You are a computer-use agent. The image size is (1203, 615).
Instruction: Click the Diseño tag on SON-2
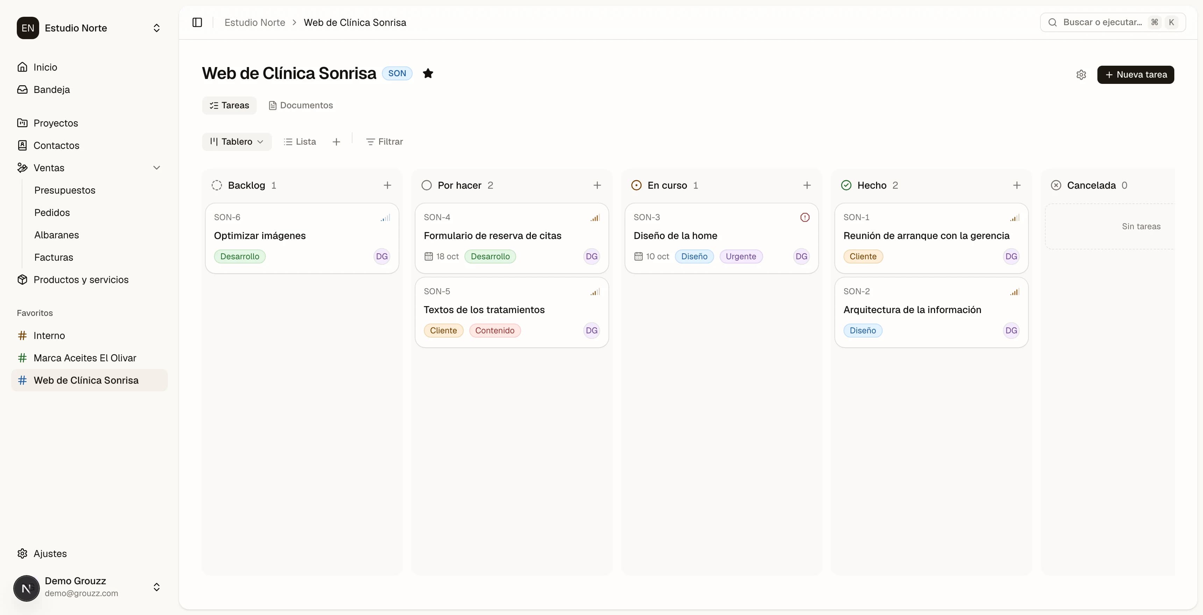point(862,330)
